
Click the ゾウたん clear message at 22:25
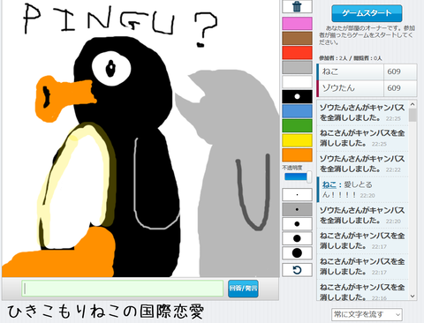click(362, 113)
